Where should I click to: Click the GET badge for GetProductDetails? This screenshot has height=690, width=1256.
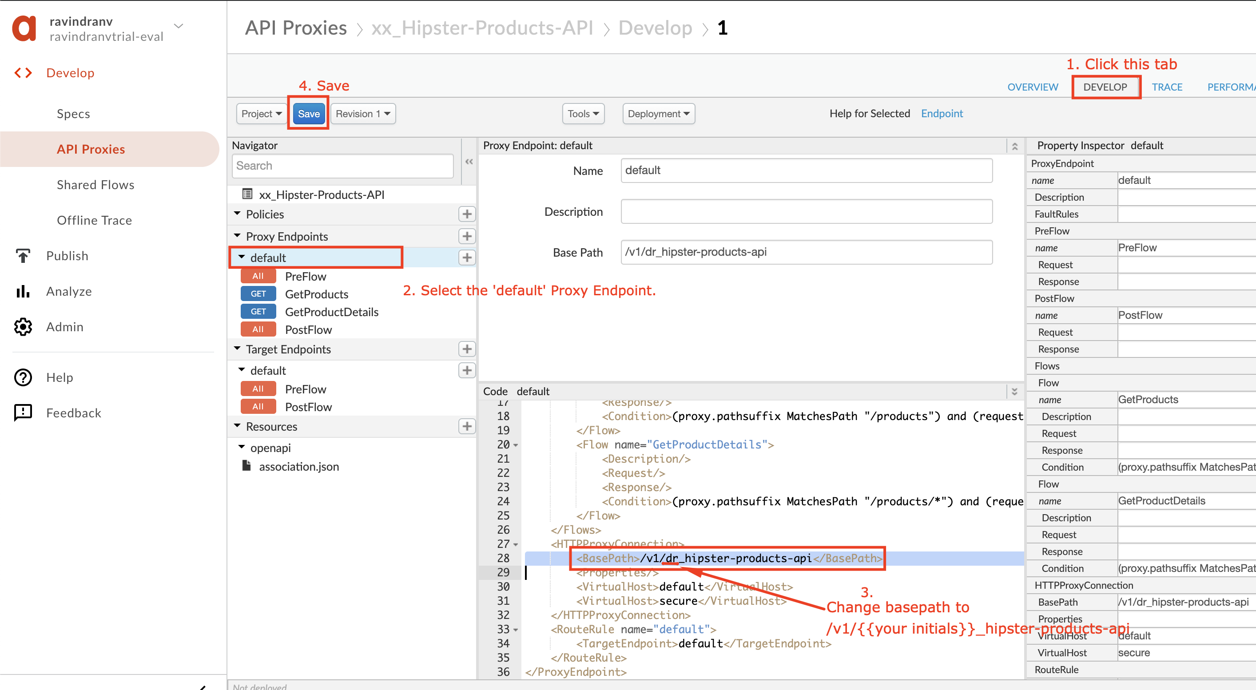tap(258, 312)
